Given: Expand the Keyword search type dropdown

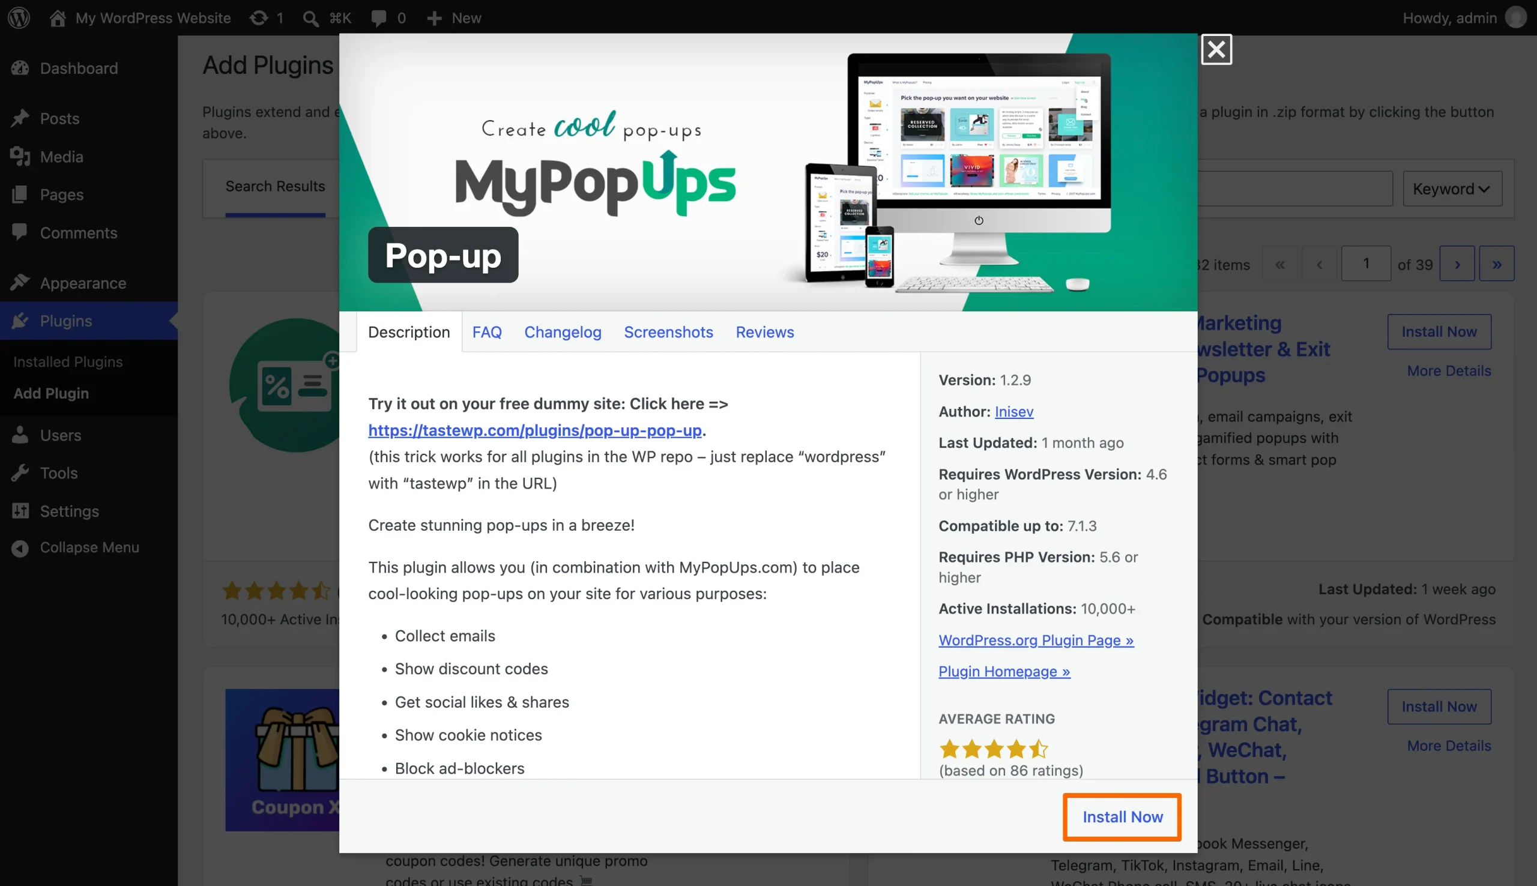Looking at the screenshot, I should [1452, 188].
